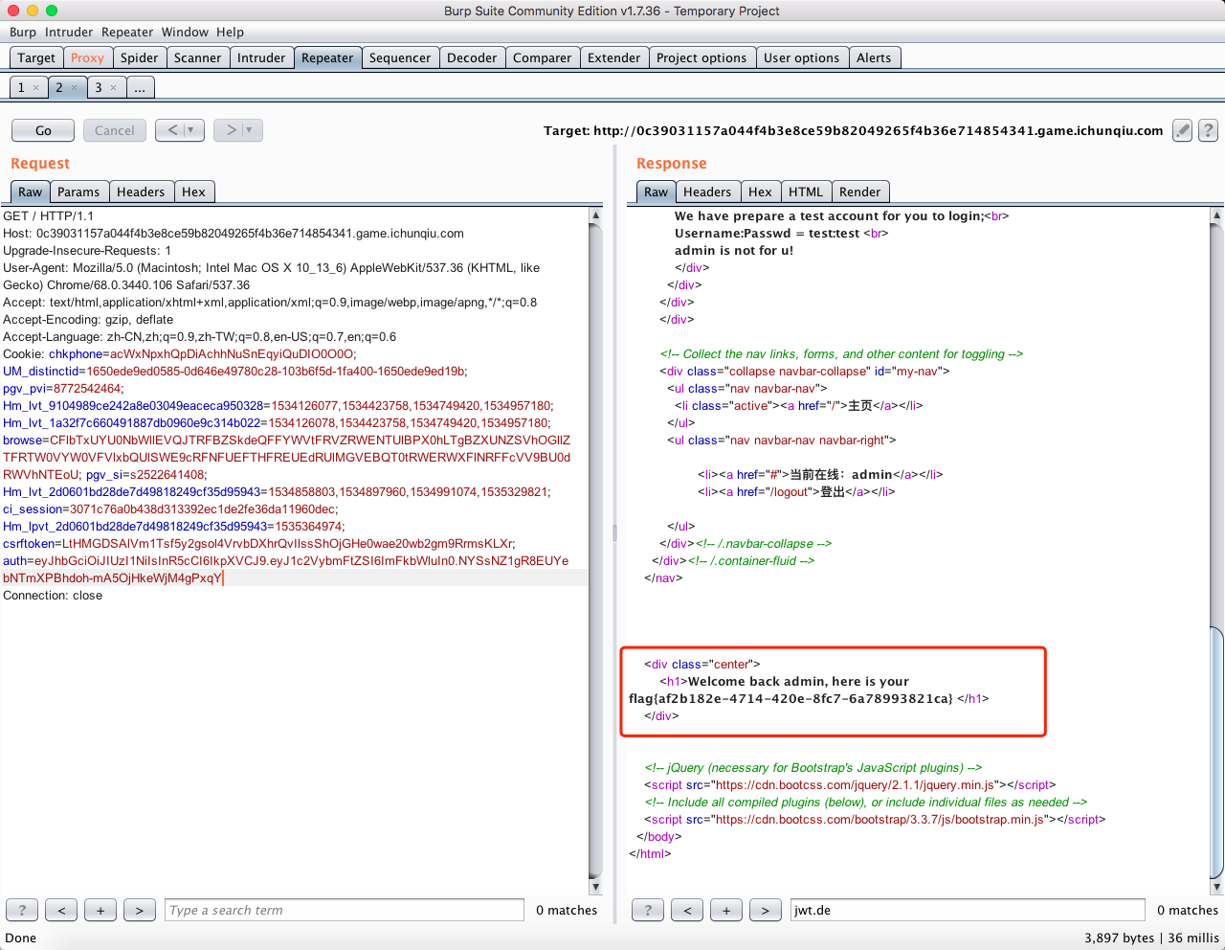Close Repeater tab 3

point(113,87)
